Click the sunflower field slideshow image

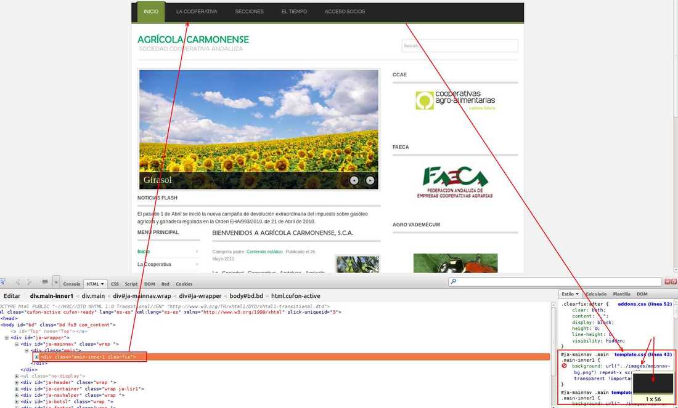[x=259, y=129]
